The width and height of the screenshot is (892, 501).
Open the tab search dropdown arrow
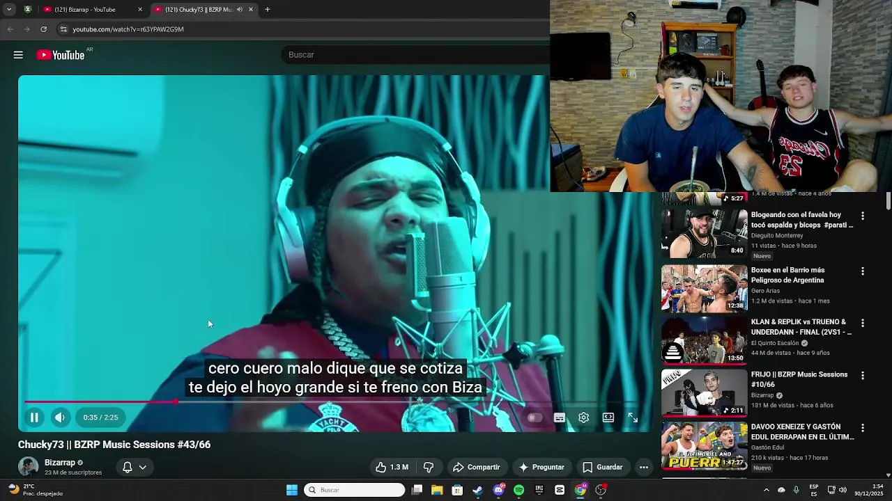click(x=9, y=10)
